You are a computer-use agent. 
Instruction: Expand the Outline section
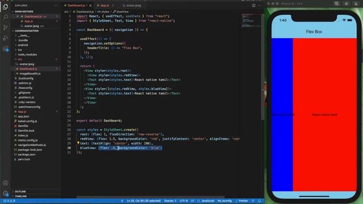20,192
